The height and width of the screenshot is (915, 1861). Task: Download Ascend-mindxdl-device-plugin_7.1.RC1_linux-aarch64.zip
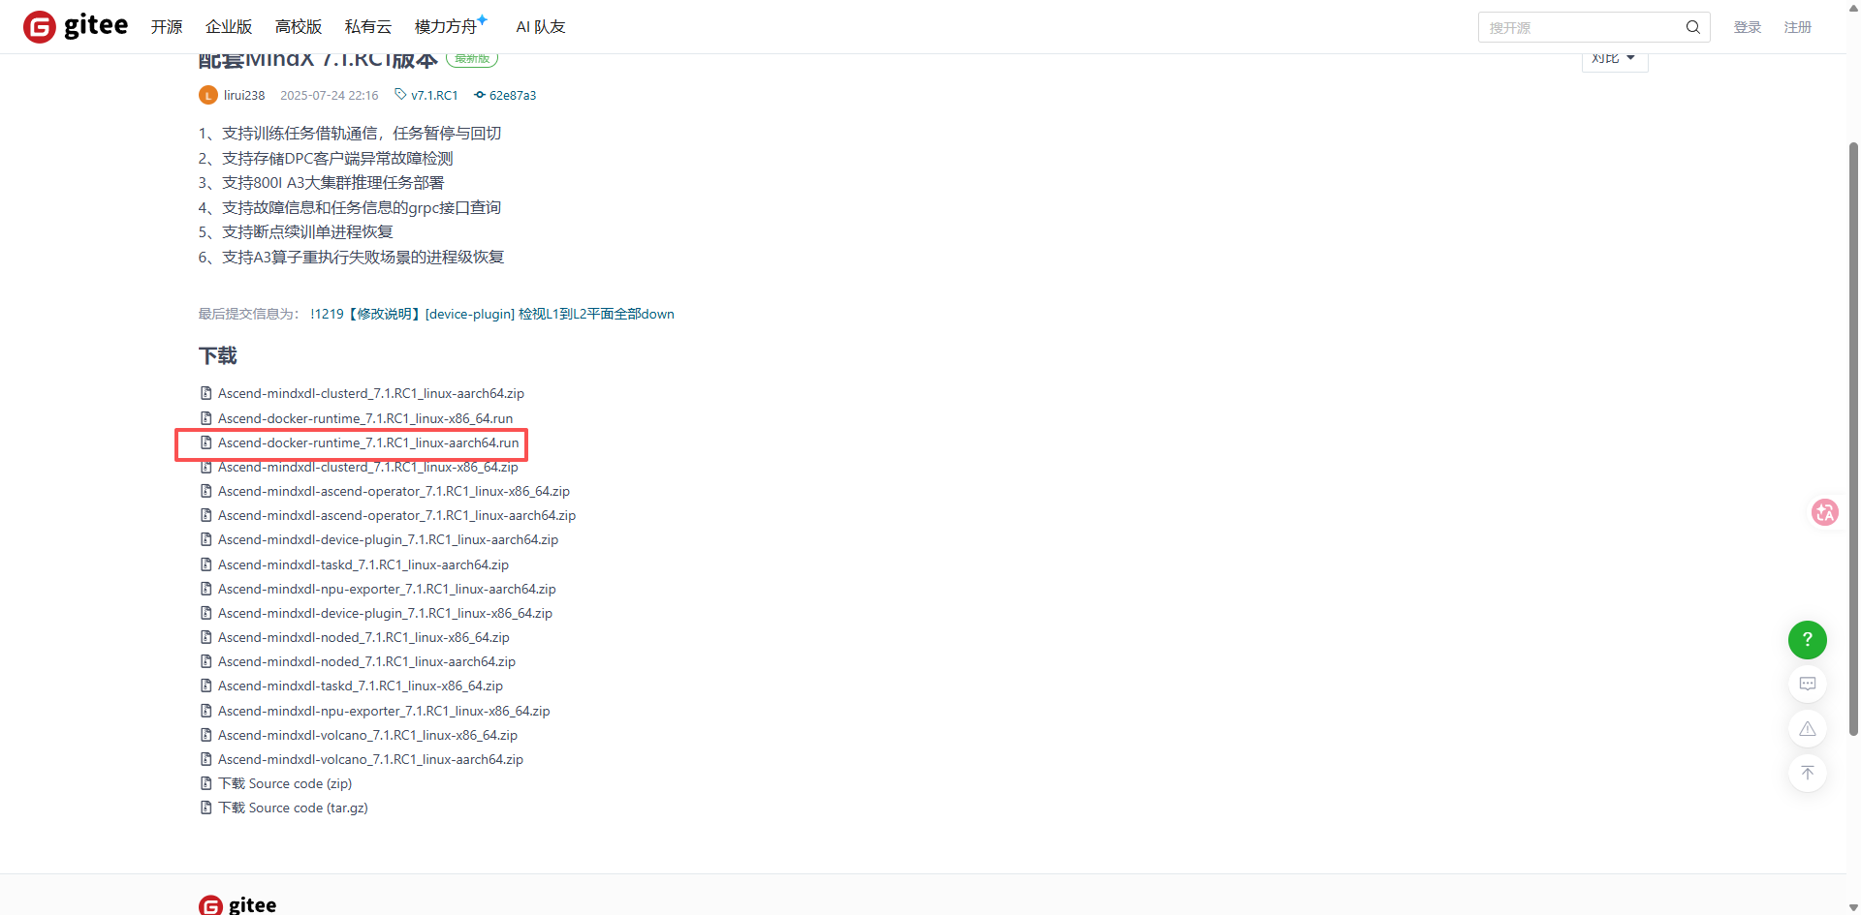click(388, 539)
